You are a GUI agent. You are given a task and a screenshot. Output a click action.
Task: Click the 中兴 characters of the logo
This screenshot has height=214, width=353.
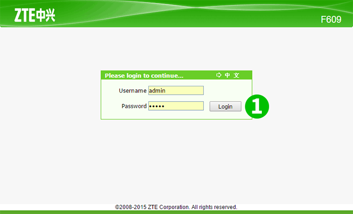tap(46, 16)
